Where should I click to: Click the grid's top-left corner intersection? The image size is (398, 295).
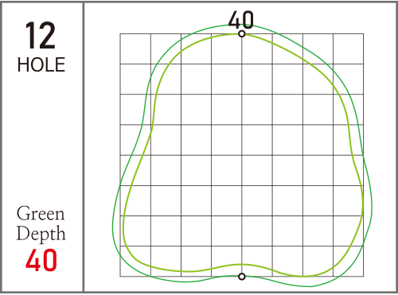pos(120,33)
